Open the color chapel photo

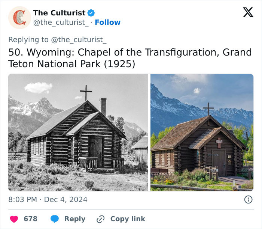202,133
